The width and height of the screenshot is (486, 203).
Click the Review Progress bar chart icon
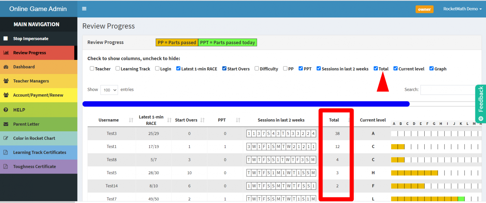pos(6,53)
